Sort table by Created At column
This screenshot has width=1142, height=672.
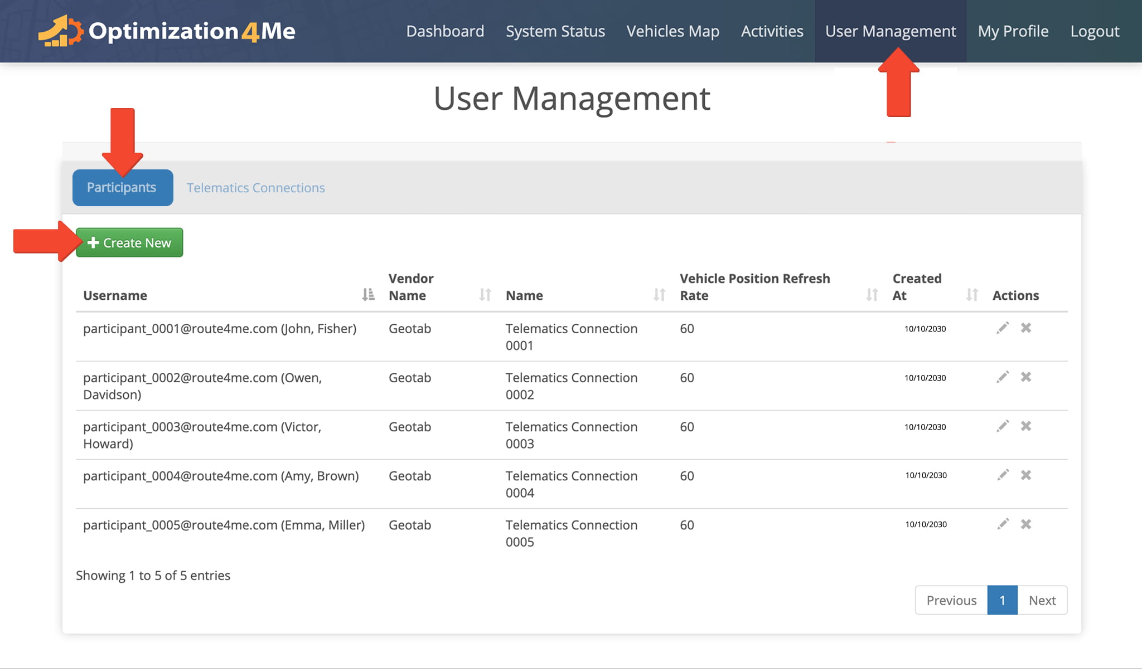click(x=972, y=295)
